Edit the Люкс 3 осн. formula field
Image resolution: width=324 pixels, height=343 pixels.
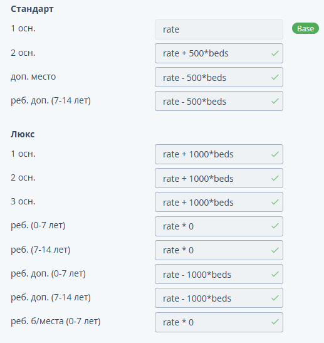click(219, 202)
